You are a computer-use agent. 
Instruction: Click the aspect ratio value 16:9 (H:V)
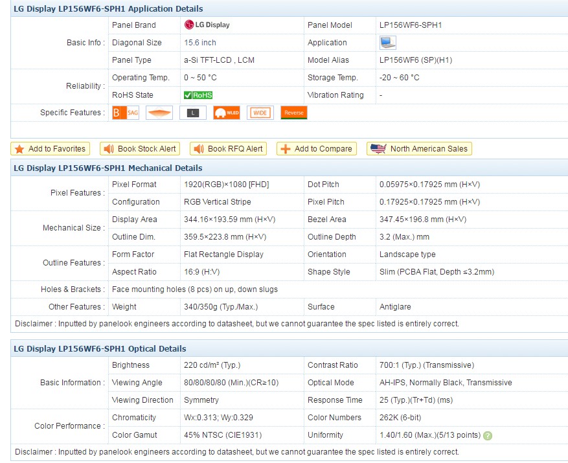[202, 272]
